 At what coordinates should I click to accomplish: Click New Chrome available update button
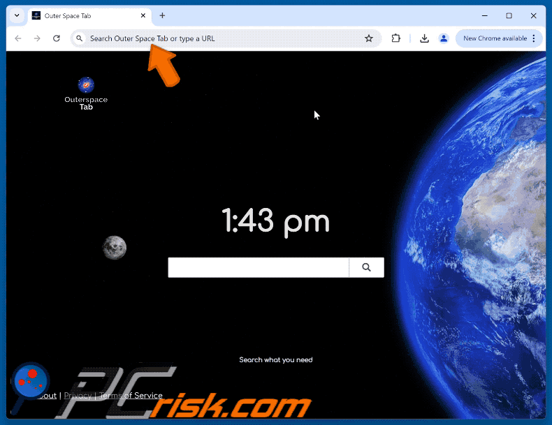(495, 38)
